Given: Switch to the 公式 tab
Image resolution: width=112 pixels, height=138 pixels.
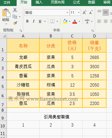Looking at the screenshot, I should tap(76, 2).
